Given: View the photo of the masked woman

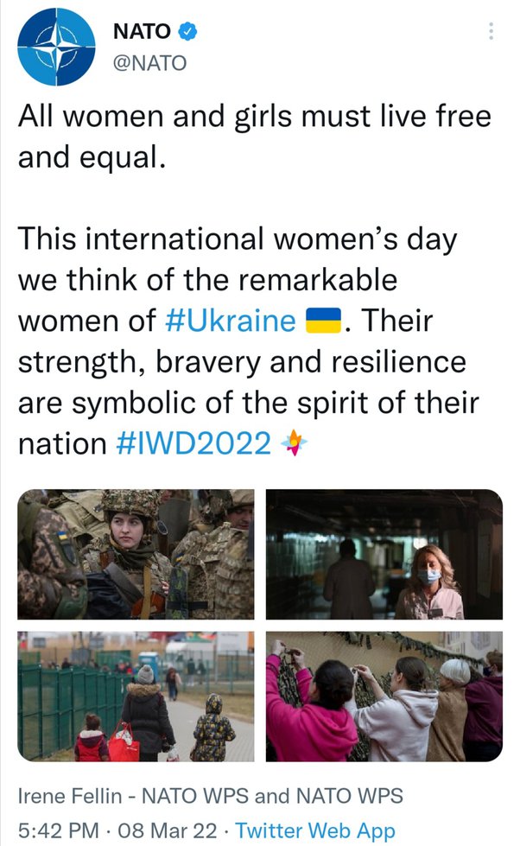Looking at the screenshot, I should 384,555.
